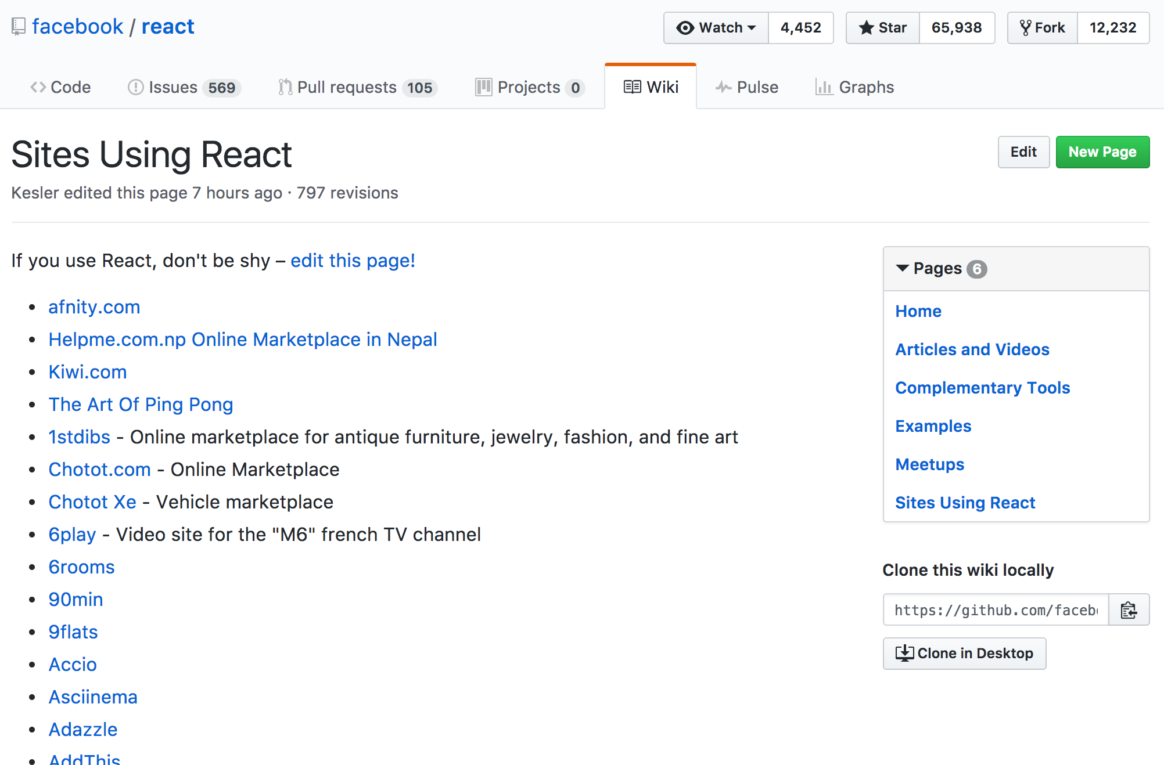View the 65,938 stargazers count

click(956, 28)
